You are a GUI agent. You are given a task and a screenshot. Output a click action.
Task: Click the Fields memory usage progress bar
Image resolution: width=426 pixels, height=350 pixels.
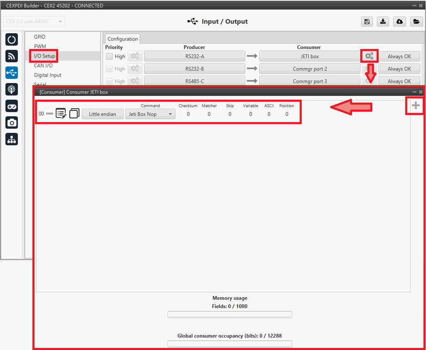coord(229,315)
